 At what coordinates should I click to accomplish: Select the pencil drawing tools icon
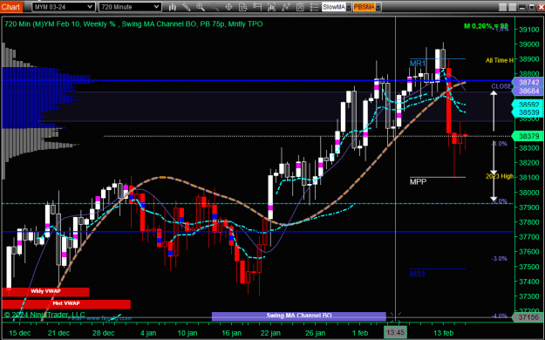187,7
